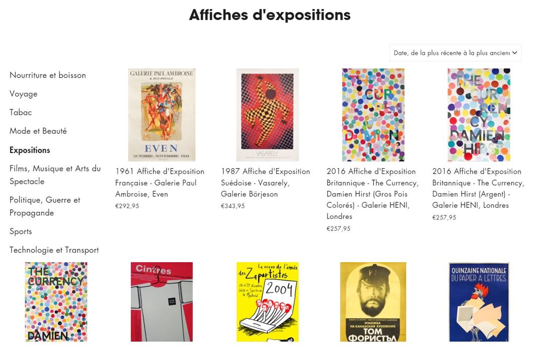
Task: Select the Expositions category
Action: (30, 150)
